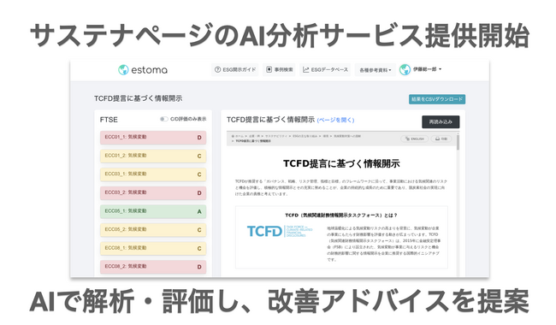
Task: Click the 結果をCSVダウンロード button
Action: point(437,99)
